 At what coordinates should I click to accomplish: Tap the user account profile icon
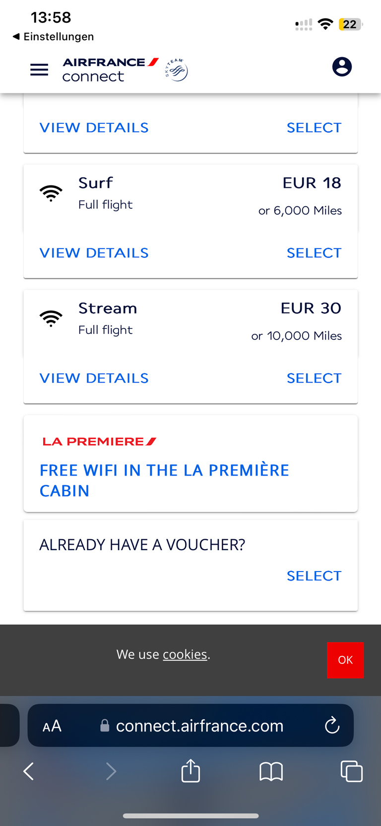click(x=342, y=67)
